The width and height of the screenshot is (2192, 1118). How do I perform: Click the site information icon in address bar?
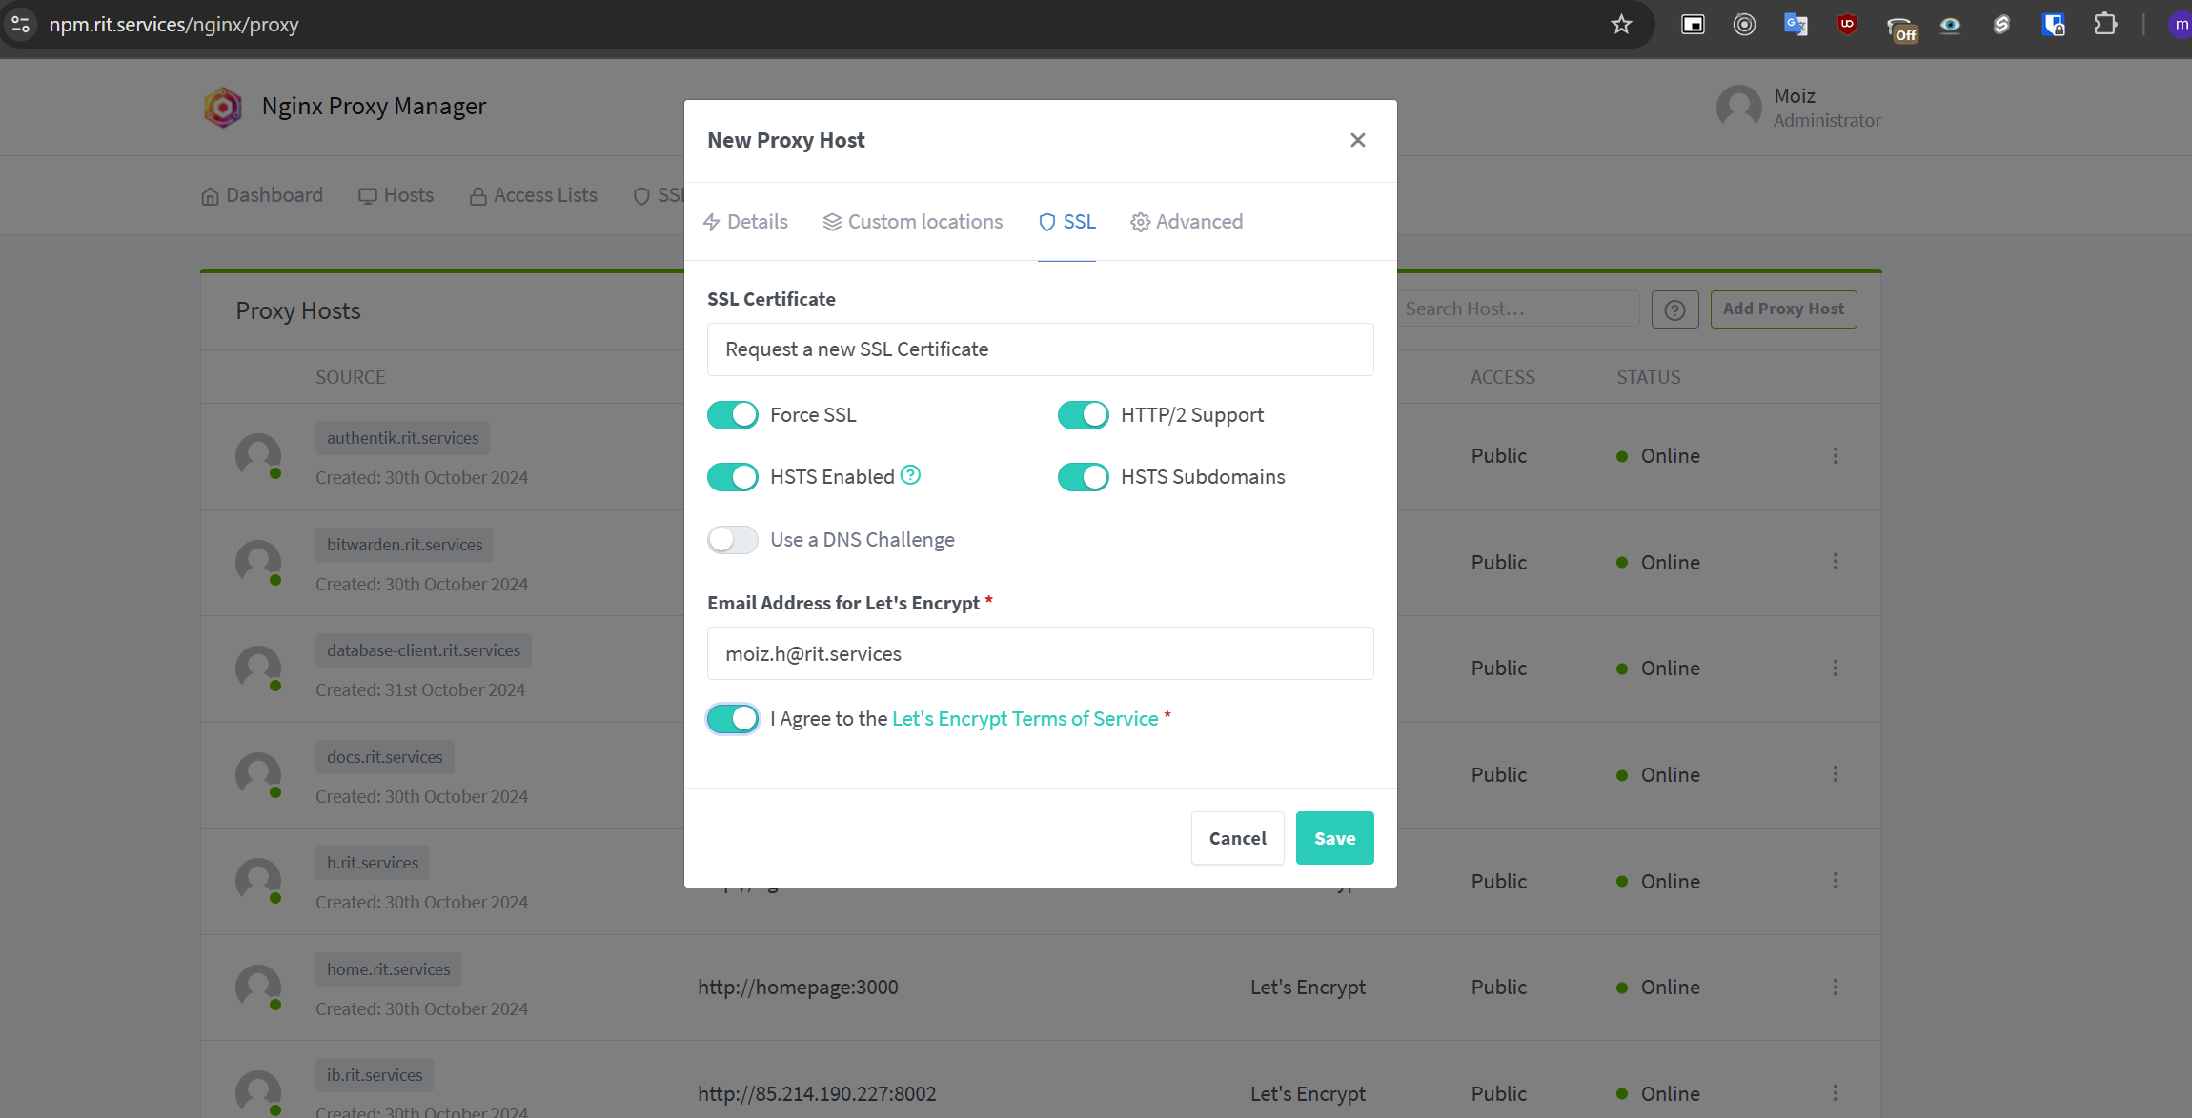pyautogui.click(x=21, y=25)
